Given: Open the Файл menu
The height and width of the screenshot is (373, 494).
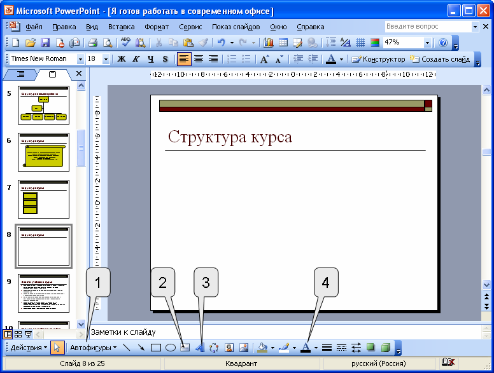Looking at the screenshot, I should coord(34,27).
